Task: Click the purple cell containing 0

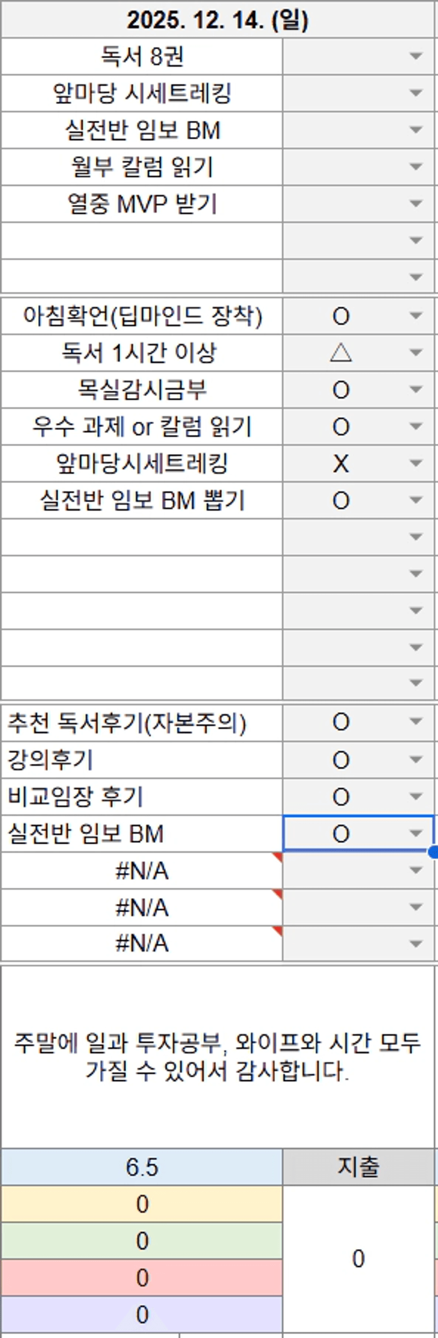Action: tap(142, 1315)
